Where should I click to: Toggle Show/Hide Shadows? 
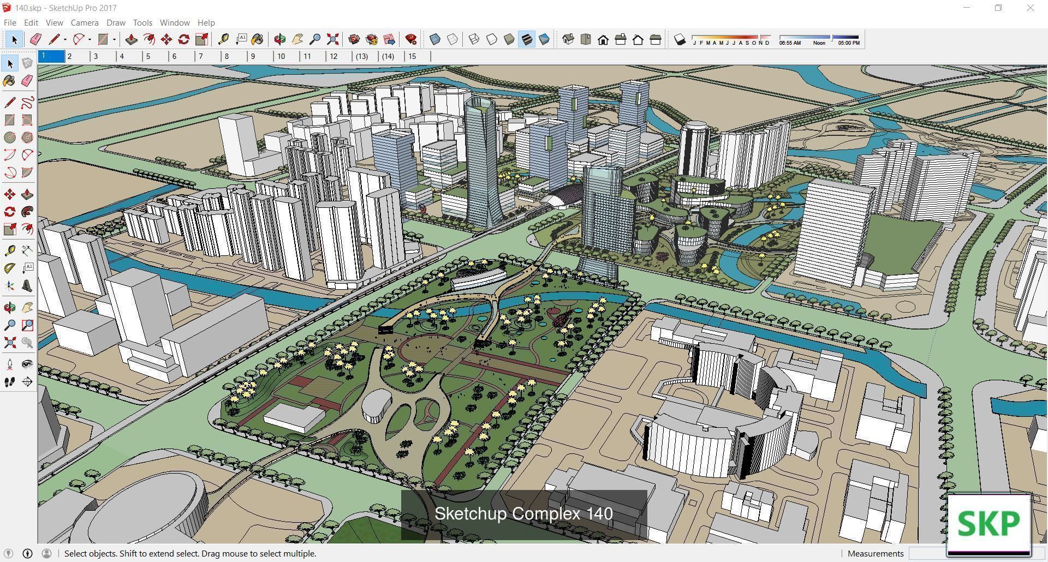[x=680, y=39]
